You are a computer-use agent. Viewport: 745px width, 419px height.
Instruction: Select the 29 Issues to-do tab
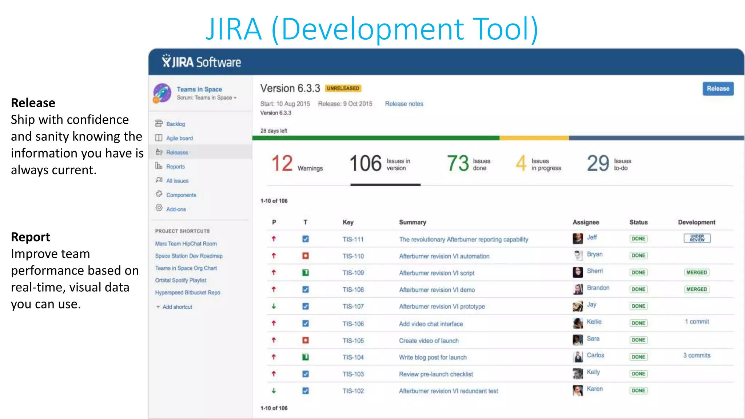tap(609, 163)
